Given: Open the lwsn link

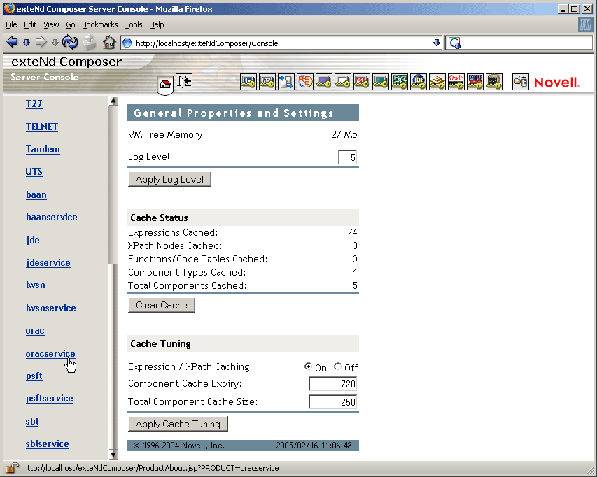Looking at the screenshot, I should click(36, 285).
